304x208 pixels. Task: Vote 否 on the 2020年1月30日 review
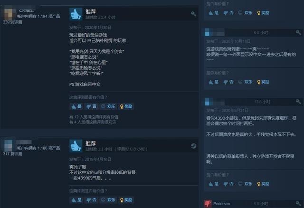[91, 106]
